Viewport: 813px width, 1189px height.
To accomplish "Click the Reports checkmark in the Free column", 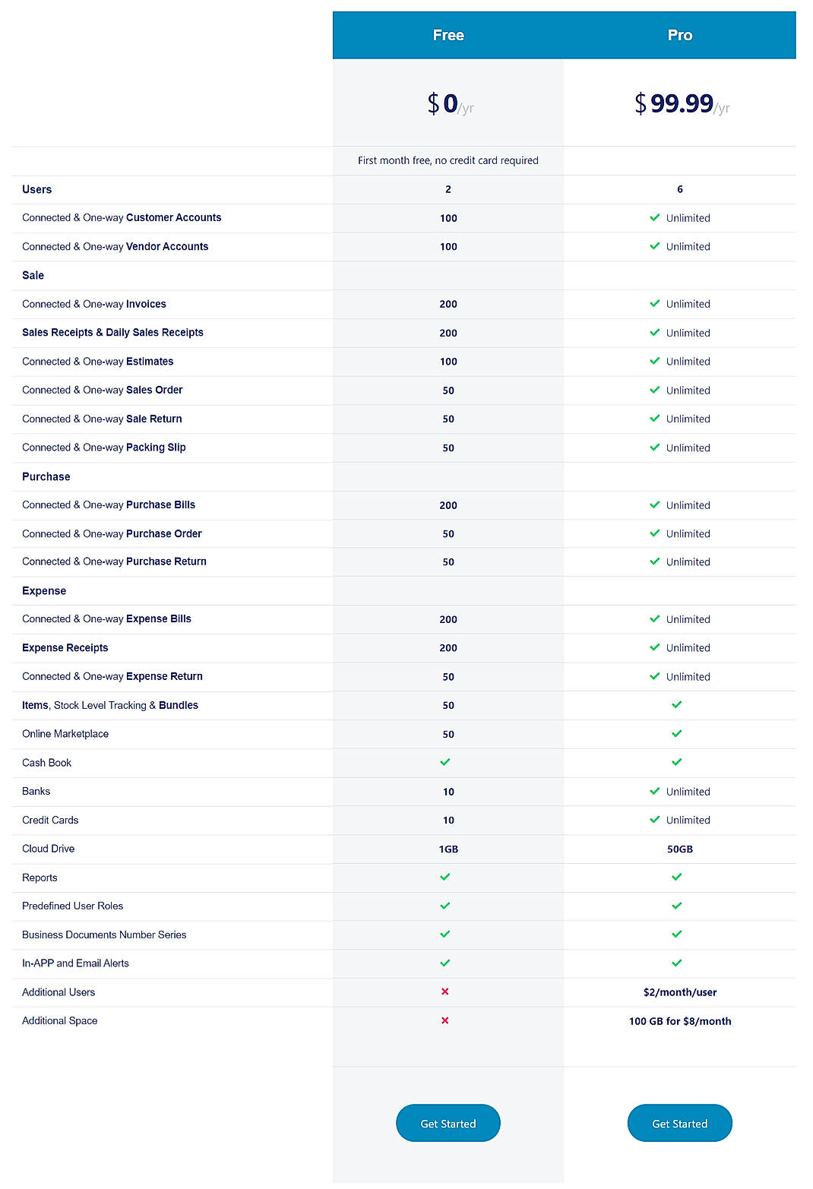I will coord(445,878).
